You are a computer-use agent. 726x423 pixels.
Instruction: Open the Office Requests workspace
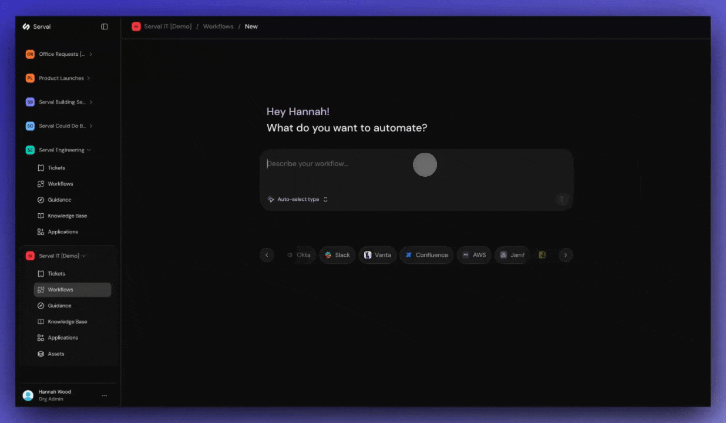click(62, 54)
